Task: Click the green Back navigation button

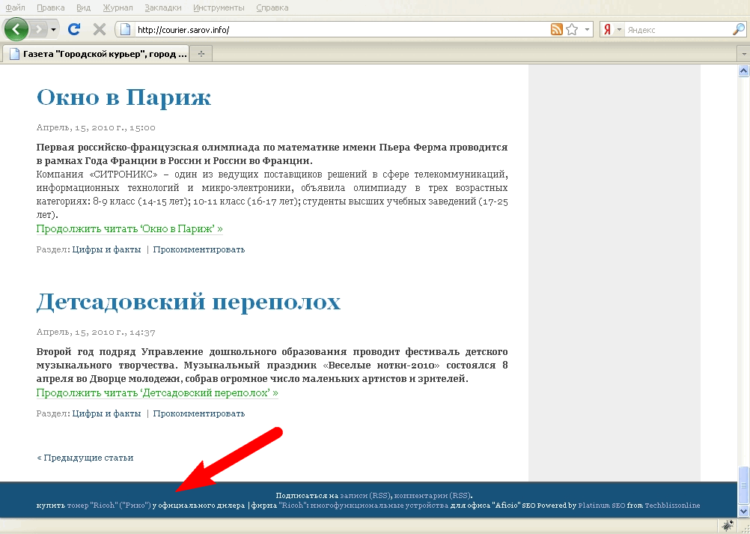Action: (16, 29)
